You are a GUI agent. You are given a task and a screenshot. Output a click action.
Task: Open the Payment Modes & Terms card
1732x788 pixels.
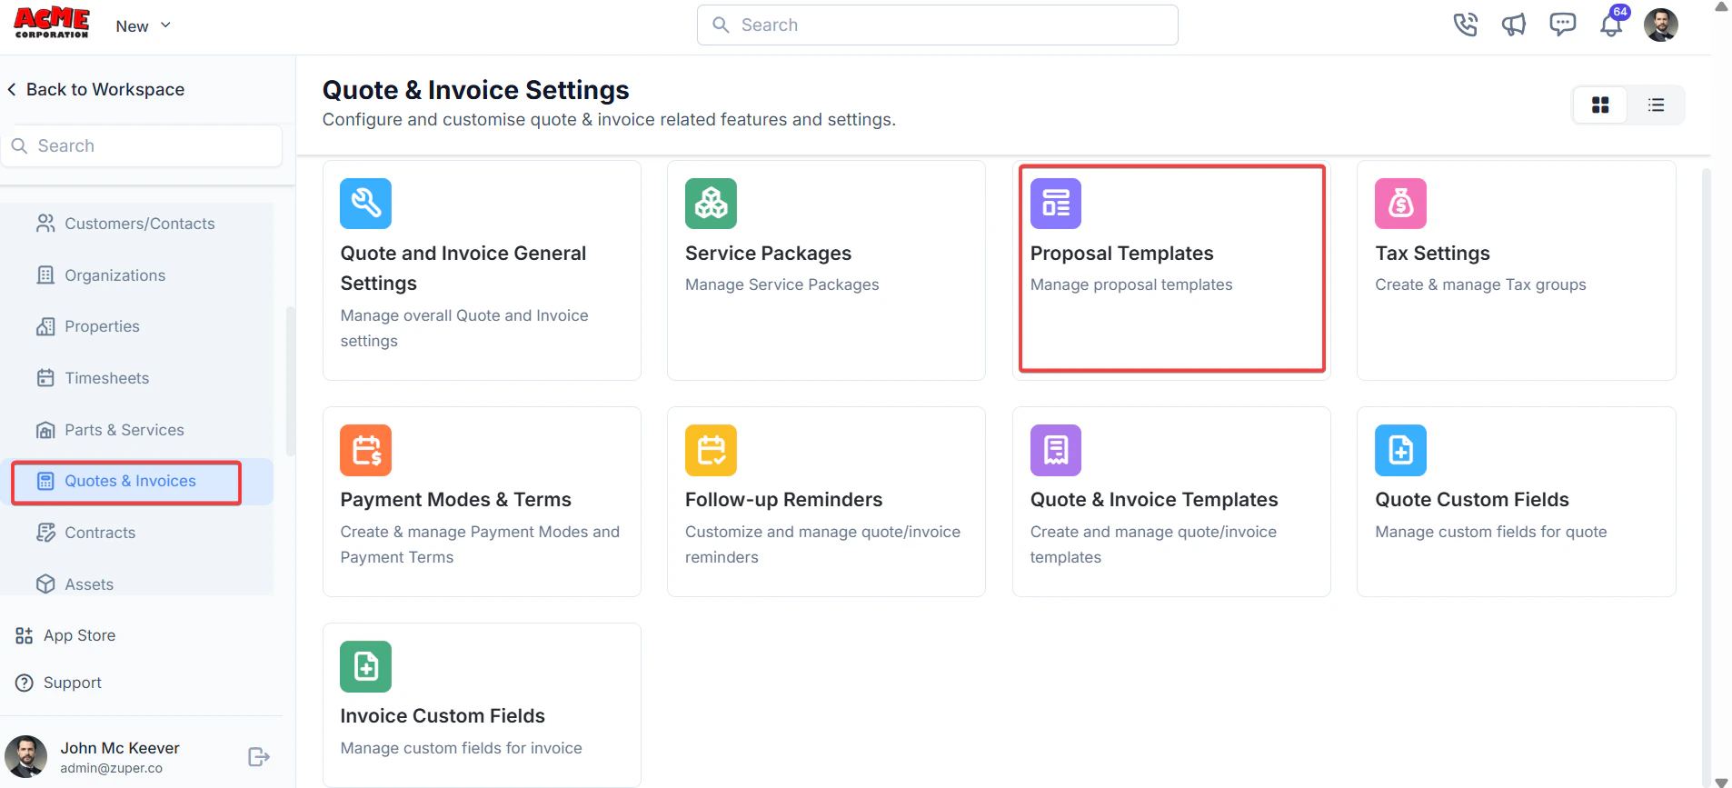(x=482, y=502)
